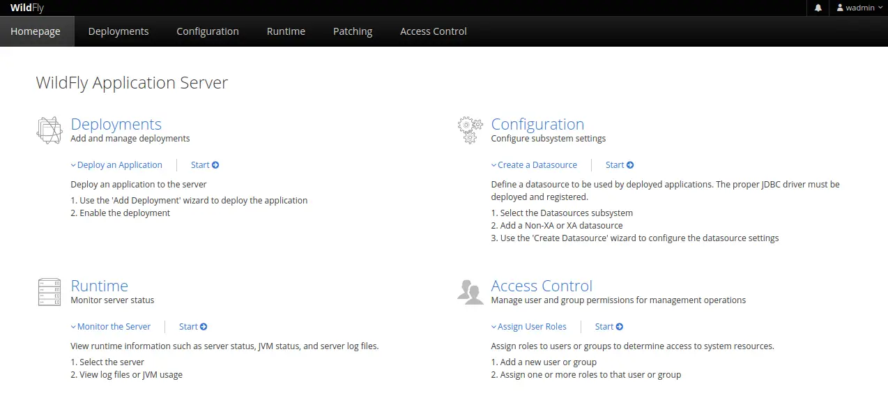This screenshot has width=888, height=407.
Task: Open the Deployments tab
Action: click(x=118, y=31)
